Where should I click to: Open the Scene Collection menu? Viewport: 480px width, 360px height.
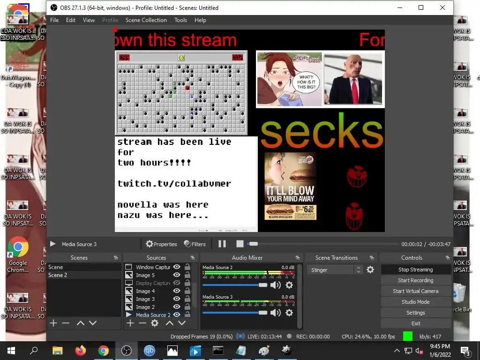click(146, 20)
